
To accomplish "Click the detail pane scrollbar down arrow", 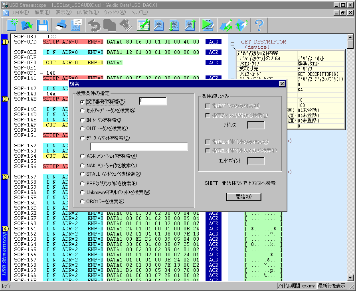I will coord(350,277).
